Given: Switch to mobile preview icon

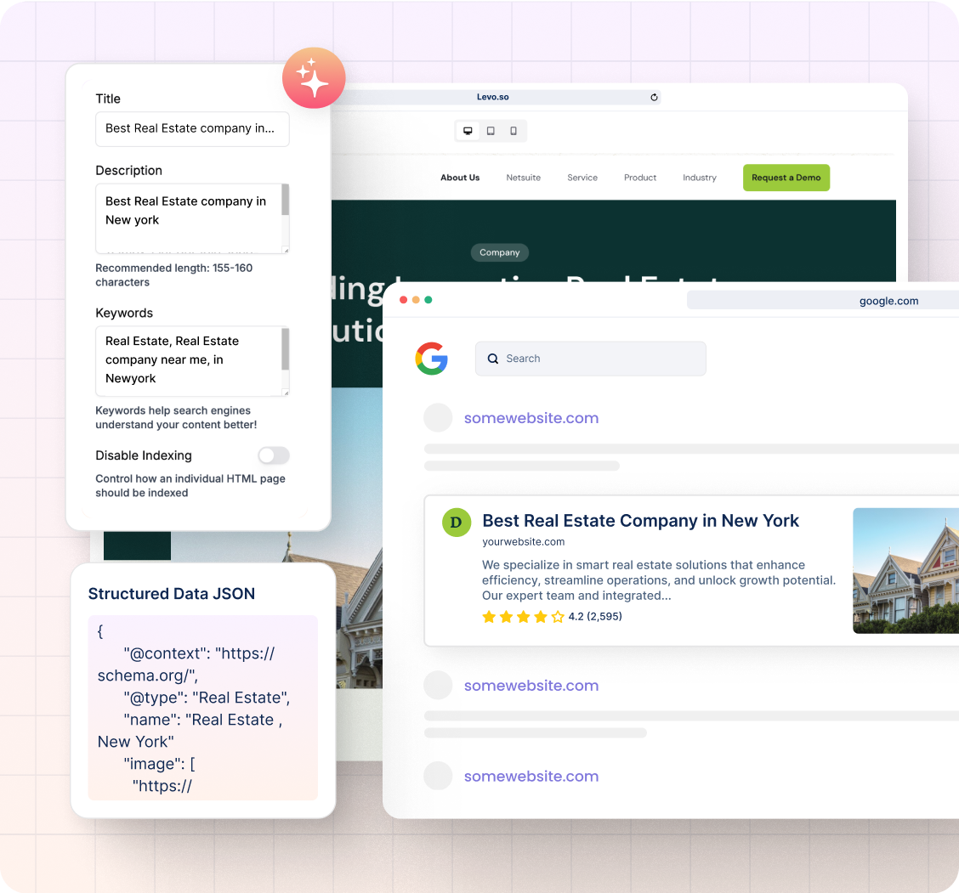Looking at the screenshot, I should point(514,131).
